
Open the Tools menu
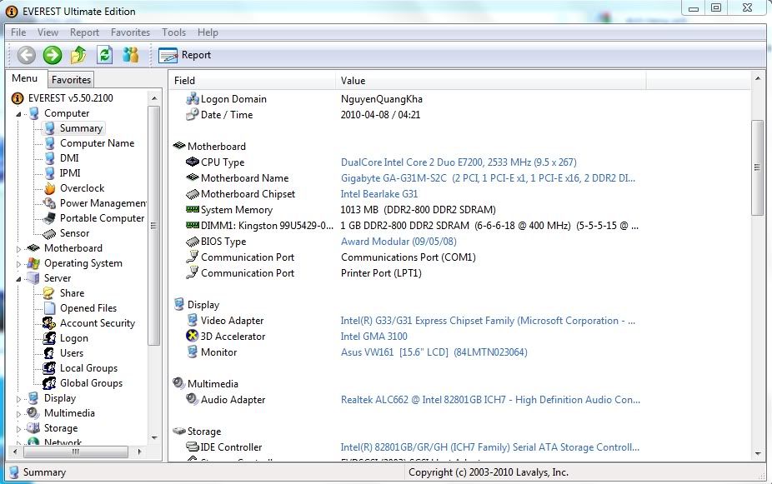point(173,32)
